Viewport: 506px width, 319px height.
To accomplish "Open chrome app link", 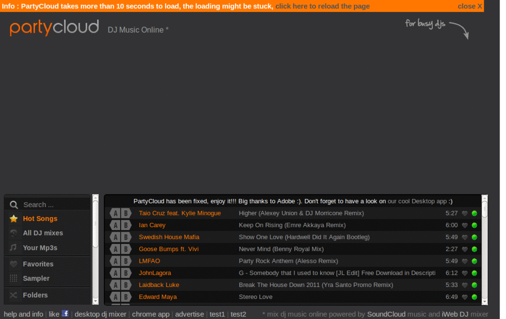I will [151, 314].
